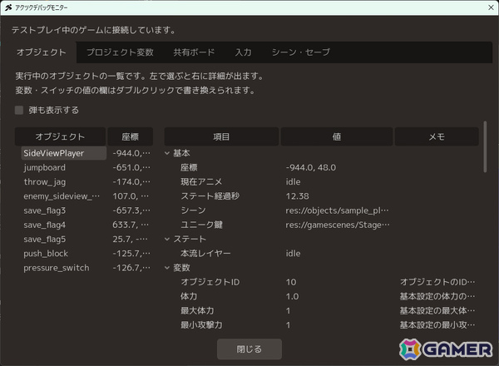Select jumpboard in the object list
Screen dimensions: 499x366
pos(45,167)
